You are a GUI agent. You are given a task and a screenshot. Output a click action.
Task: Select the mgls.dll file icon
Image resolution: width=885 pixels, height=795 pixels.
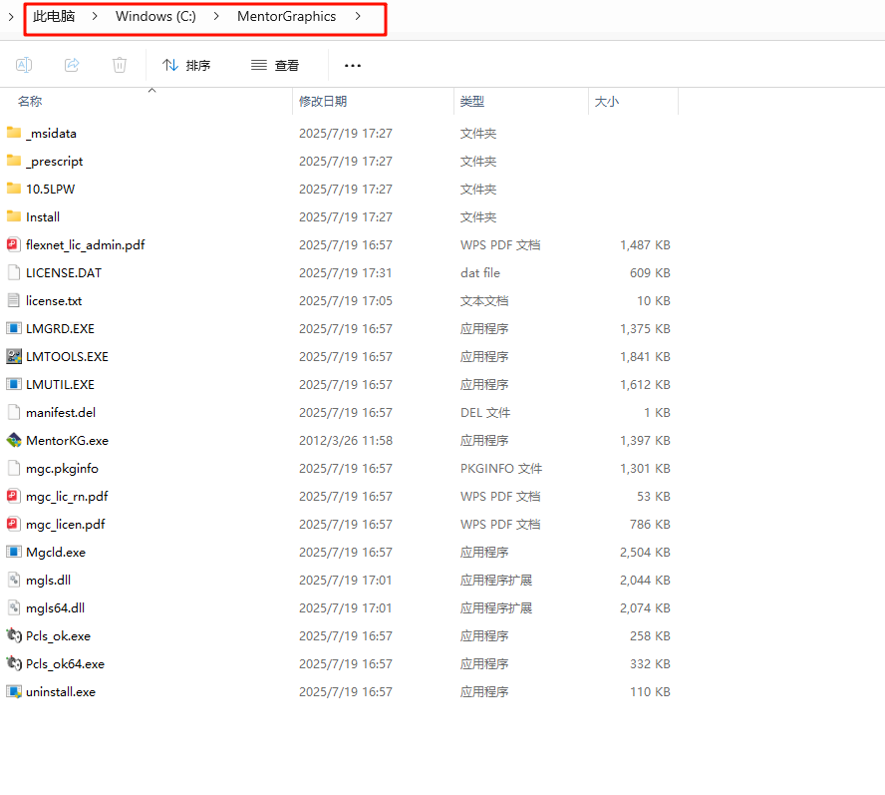tap(14, 580)
